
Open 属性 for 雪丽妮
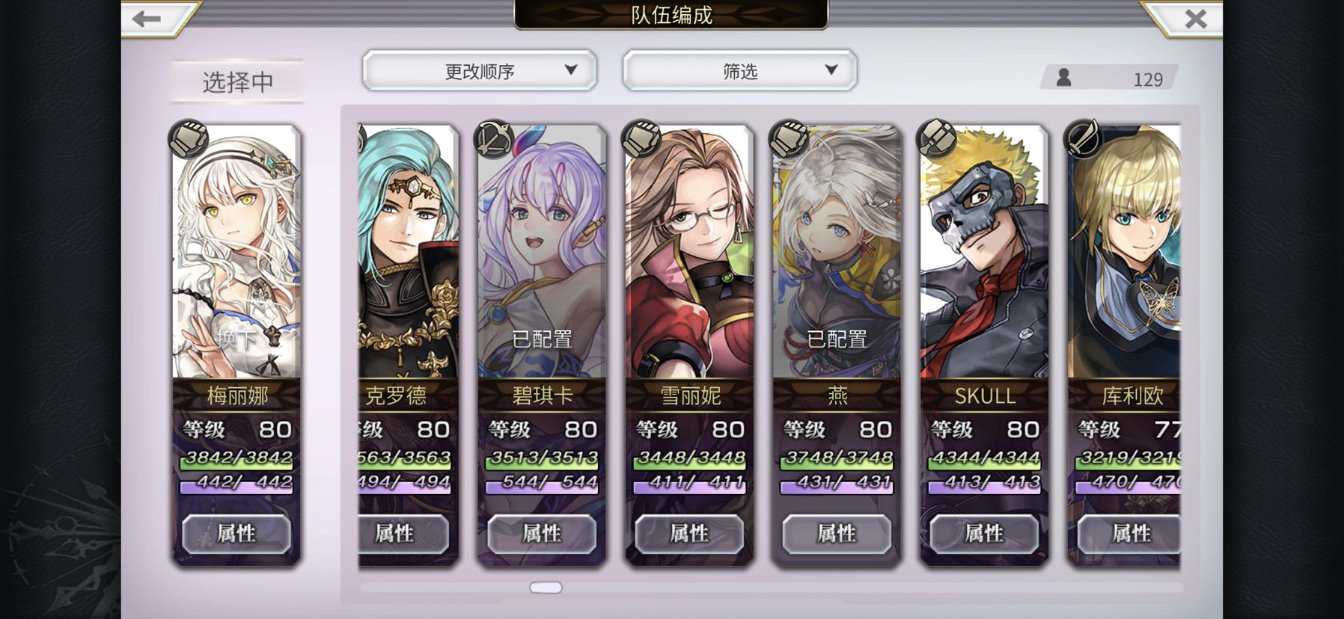pyautogui.click(x=689, y=534)
